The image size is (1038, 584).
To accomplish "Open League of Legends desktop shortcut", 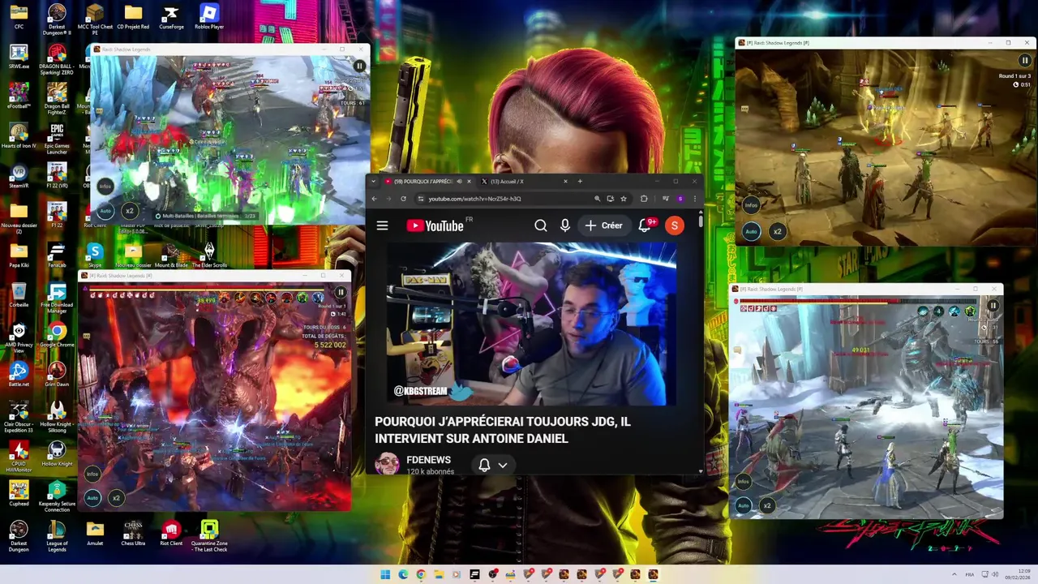I will point(57,537).
